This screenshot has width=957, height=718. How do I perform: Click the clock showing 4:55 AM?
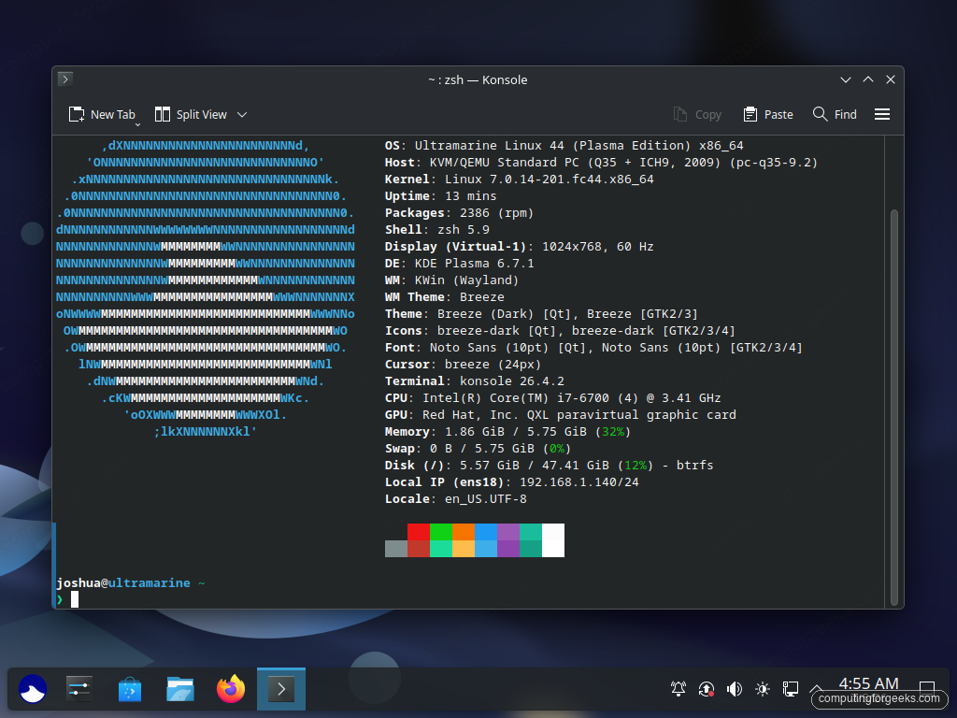868,683
